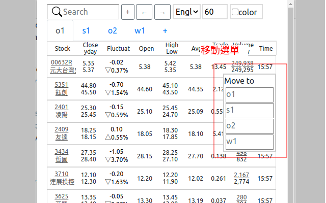Click volume link 280
This screenshot has height=203, width=326.
241,197
